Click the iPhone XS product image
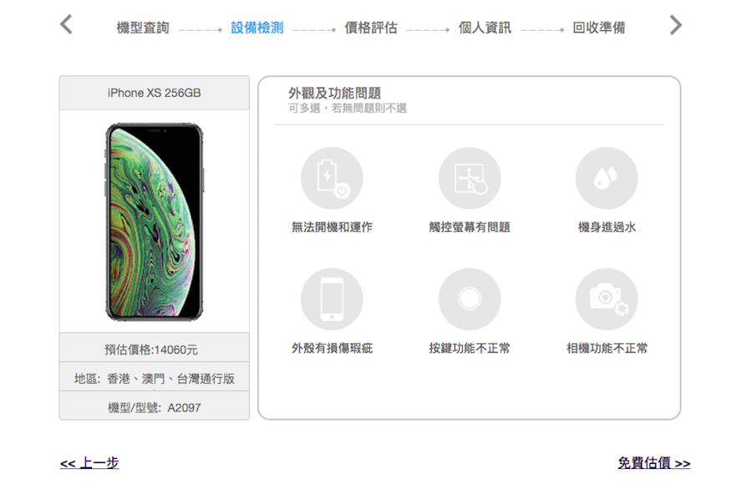752x489 pixels. click(x=155, y=222)
